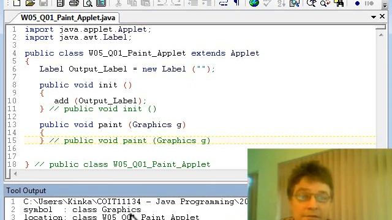This screenshot has width=392, height=220.
Task: Open Find in Files binoculars icon
Action: click(x=339, y=3)
